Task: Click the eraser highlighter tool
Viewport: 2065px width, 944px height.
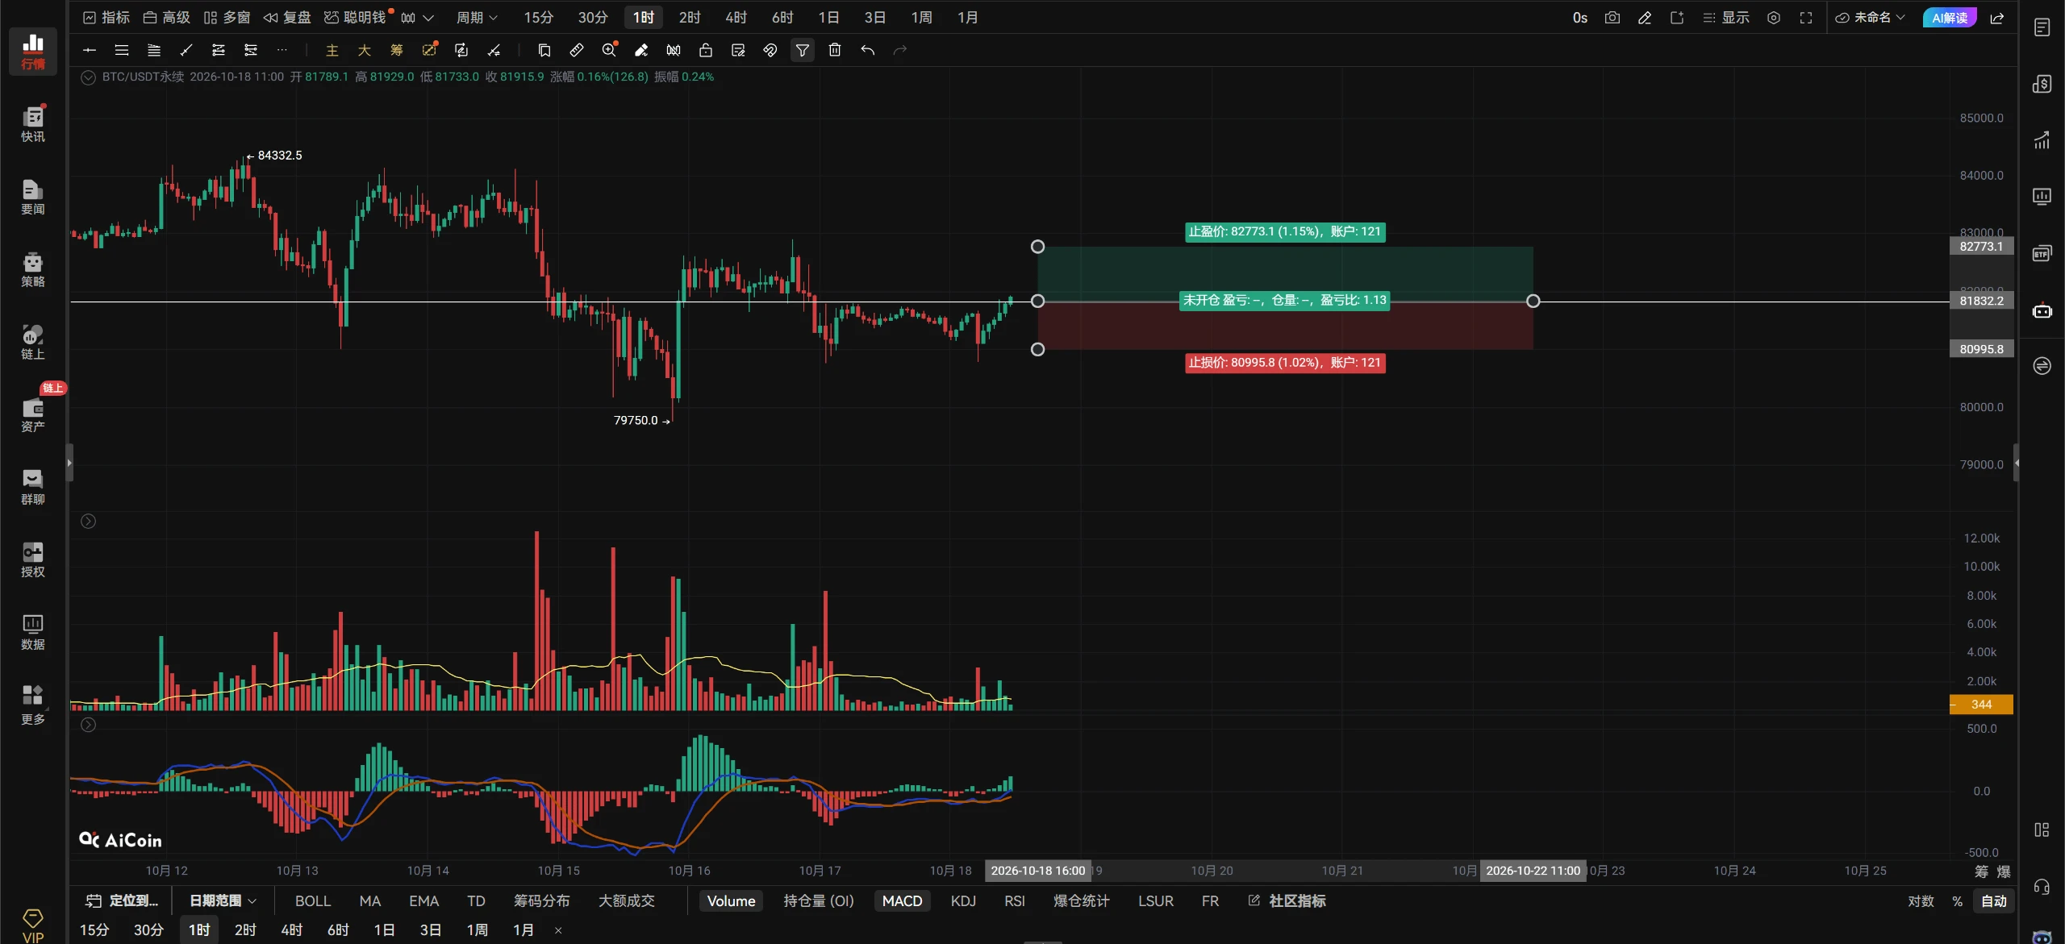Action: click(x=641, y=50)
